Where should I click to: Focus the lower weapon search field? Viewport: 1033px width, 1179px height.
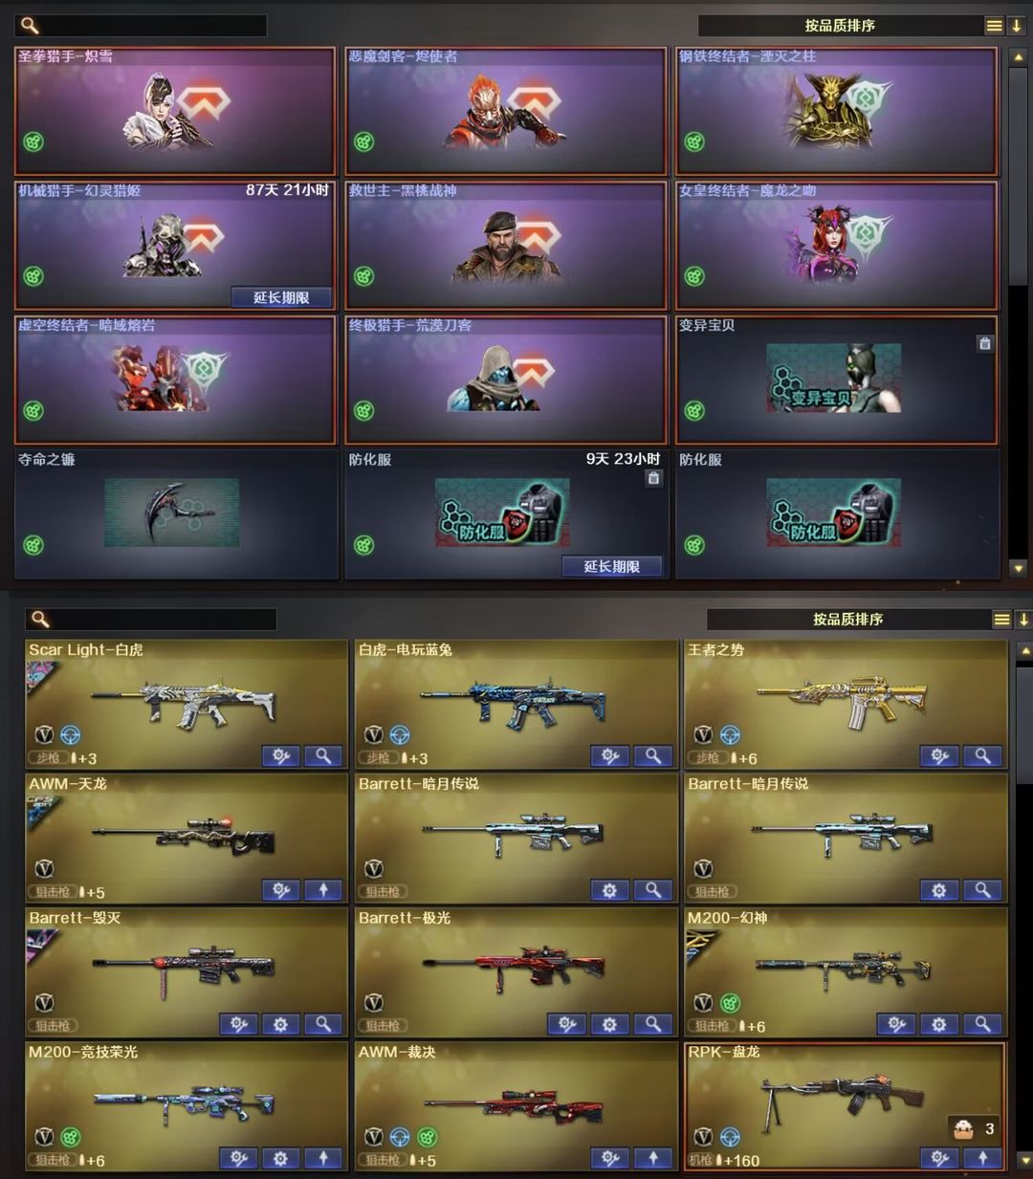(x=151, y=620)
